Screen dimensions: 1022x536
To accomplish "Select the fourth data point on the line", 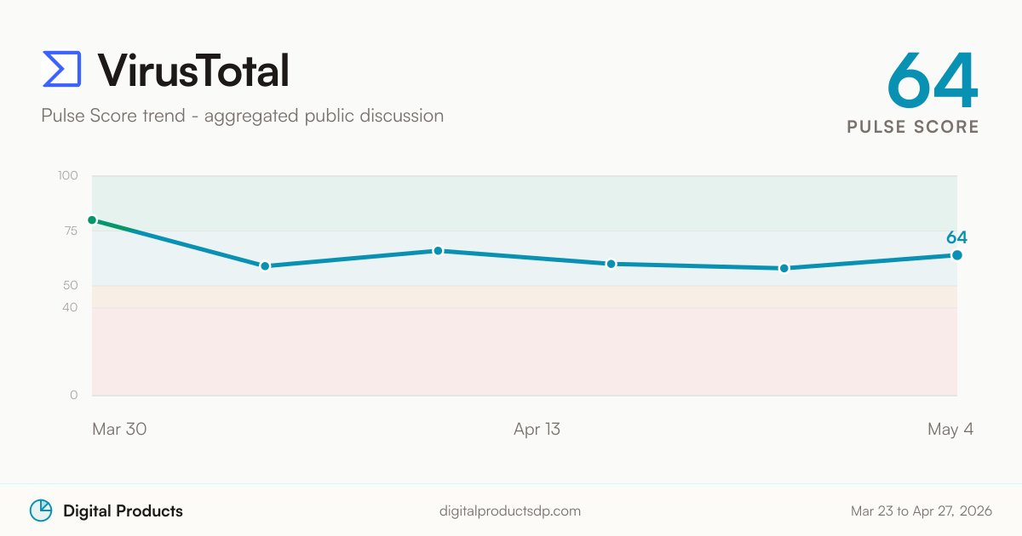I will click(611, 264).
